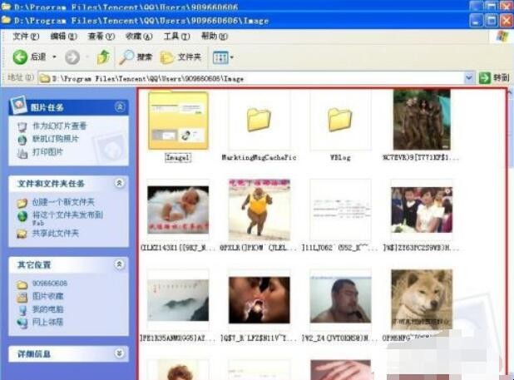Open the 查看(V) menu
Screen dimensions: 514x380
coord(101,36)
